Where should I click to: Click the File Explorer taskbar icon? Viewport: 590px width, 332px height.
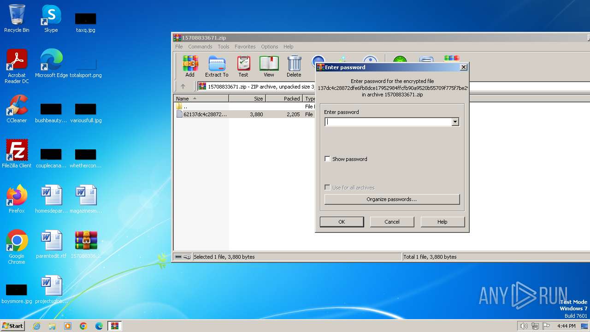[52, 326]
